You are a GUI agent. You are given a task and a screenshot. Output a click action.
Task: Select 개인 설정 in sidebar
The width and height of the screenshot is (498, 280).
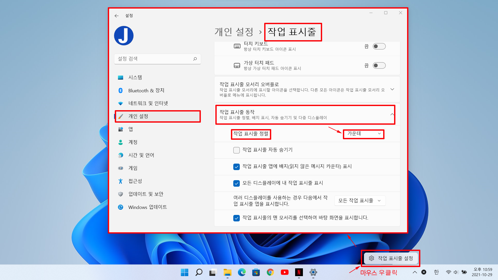coord(157,116)
